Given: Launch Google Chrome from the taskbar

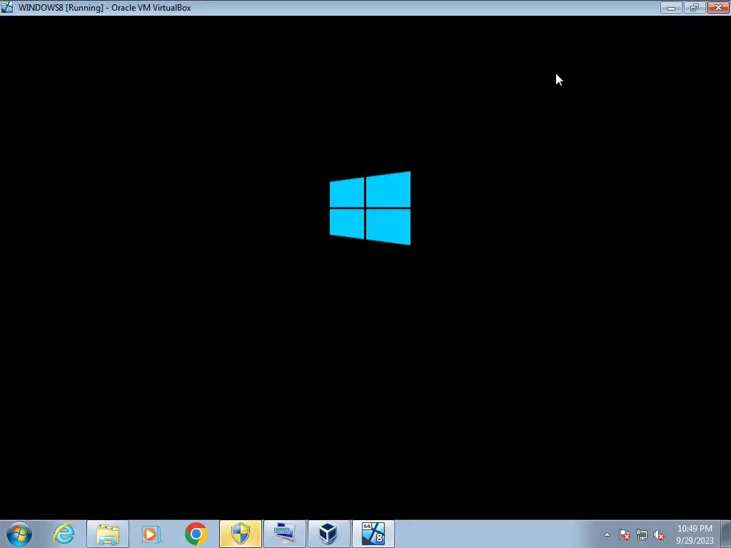Looking at the screenshot, I should (x=196, y=534).
